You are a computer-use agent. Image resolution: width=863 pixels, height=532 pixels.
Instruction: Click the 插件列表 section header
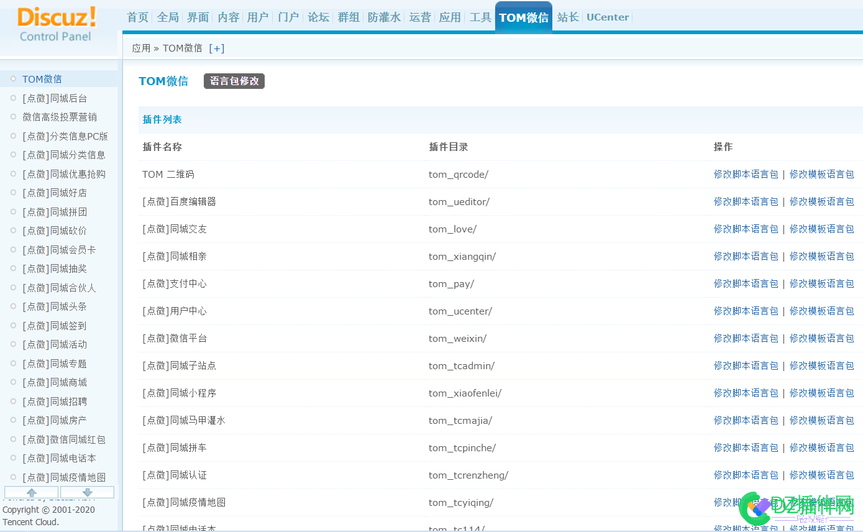pyautogui.click(x=162, y=119)
